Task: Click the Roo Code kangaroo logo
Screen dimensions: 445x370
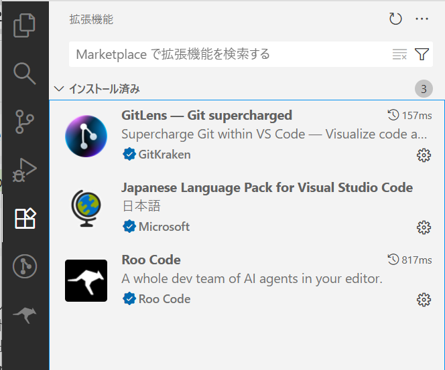Action: click(x=86, y=280)
